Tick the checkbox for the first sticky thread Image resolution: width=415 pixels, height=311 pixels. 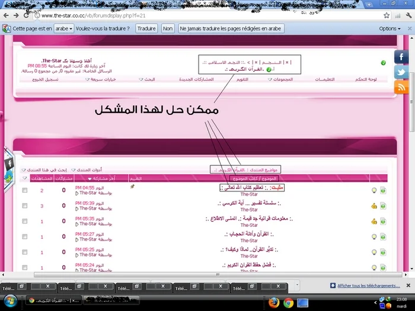click(24, 190)
